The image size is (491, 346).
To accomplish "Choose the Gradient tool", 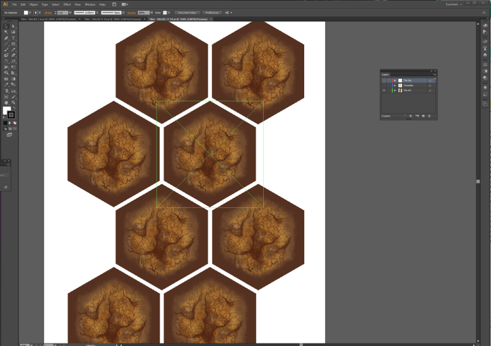I will [13, 79].
